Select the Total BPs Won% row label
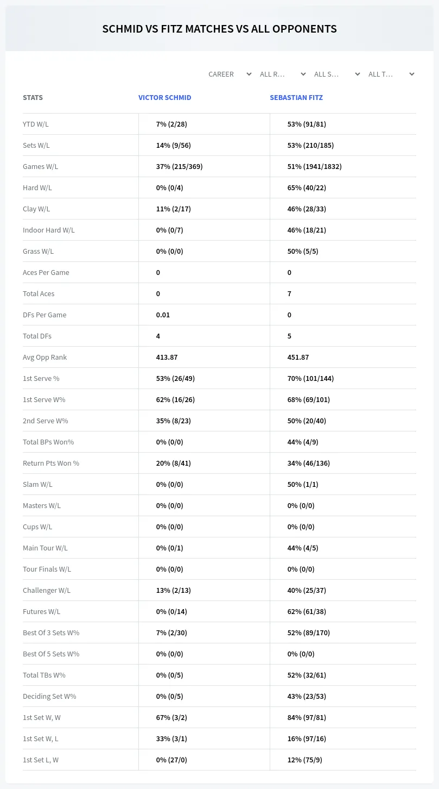Viewport: 439px width, 789px height. pos(48,442)
